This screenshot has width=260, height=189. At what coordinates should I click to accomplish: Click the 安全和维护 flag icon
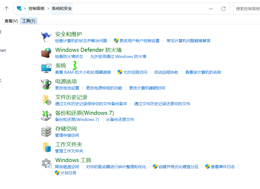[46, 37]
